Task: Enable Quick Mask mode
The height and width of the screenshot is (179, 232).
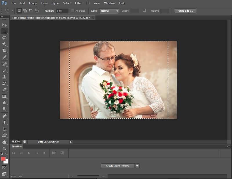Action: pyautogui.click(x=4, y=167)
